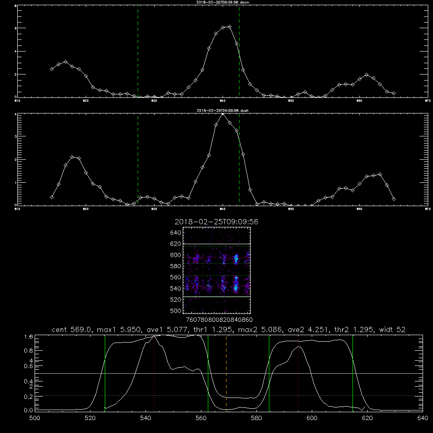Click the '0.0' label on the bottom plot y-axis
This screenshot has height=433, width=433.
[x=29, y=410]
